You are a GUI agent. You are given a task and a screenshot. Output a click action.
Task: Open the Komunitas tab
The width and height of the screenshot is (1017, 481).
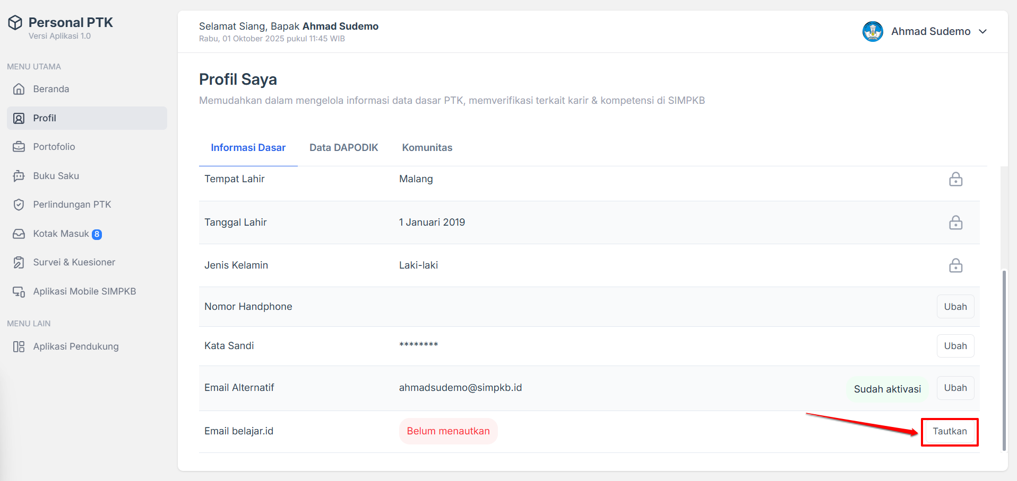427,148
